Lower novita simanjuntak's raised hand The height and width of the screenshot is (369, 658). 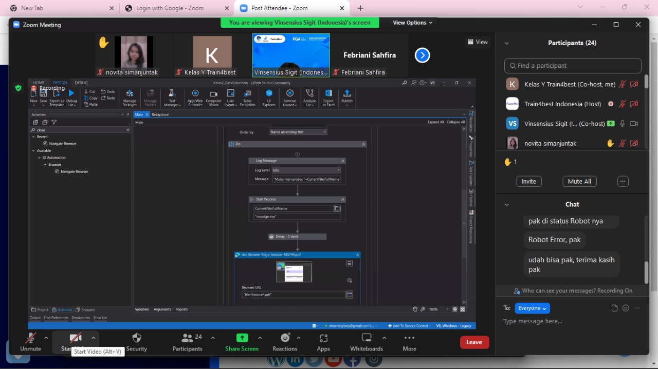pyautogui.click(x=610, y=144)
